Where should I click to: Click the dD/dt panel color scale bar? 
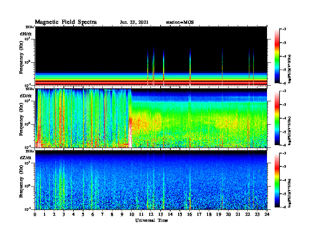tap(277, 118)
